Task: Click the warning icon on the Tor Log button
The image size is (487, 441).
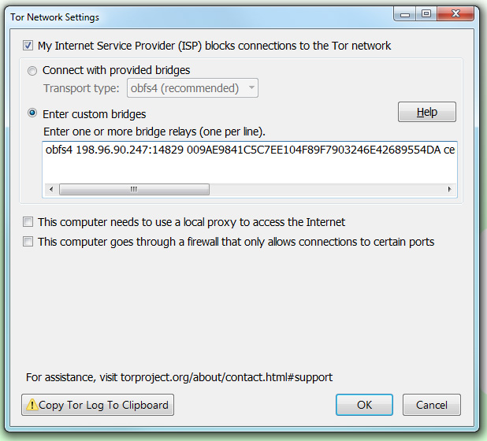Action: click(32, 405)
